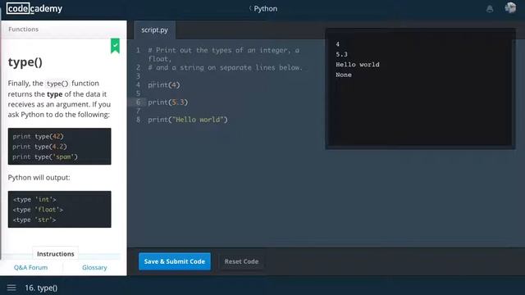The height and width of the screenshot is (295, 525).
Task: Click the type() lesson heading
Action: (25, 62)
